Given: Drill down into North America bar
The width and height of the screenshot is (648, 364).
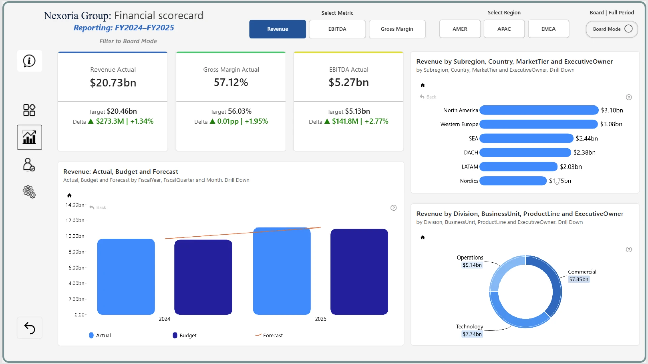Looking at the screenshot, I should tap(539, 110).
